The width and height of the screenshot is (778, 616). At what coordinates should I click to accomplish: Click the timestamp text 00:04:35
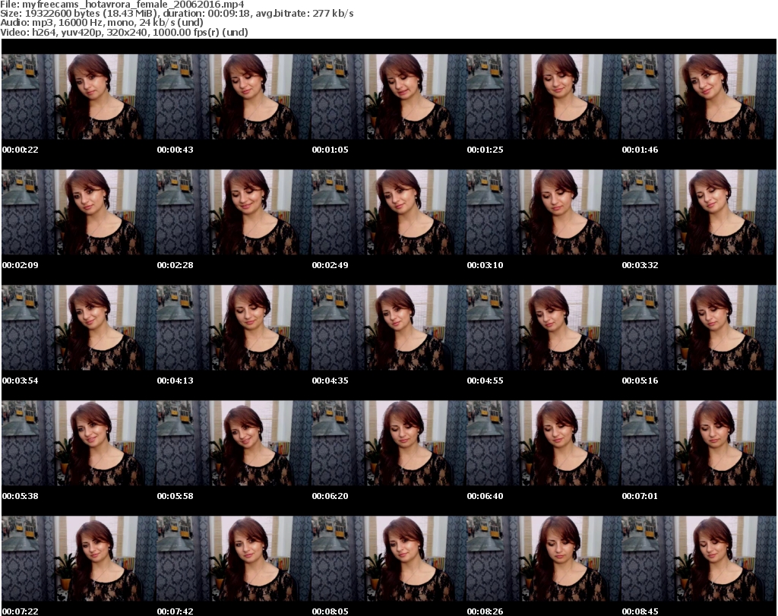point(330,381)
